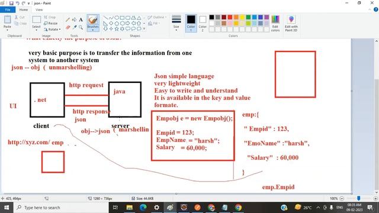The image size is (379, 213).
Task: Open the File menu
Action: [8, 9]
